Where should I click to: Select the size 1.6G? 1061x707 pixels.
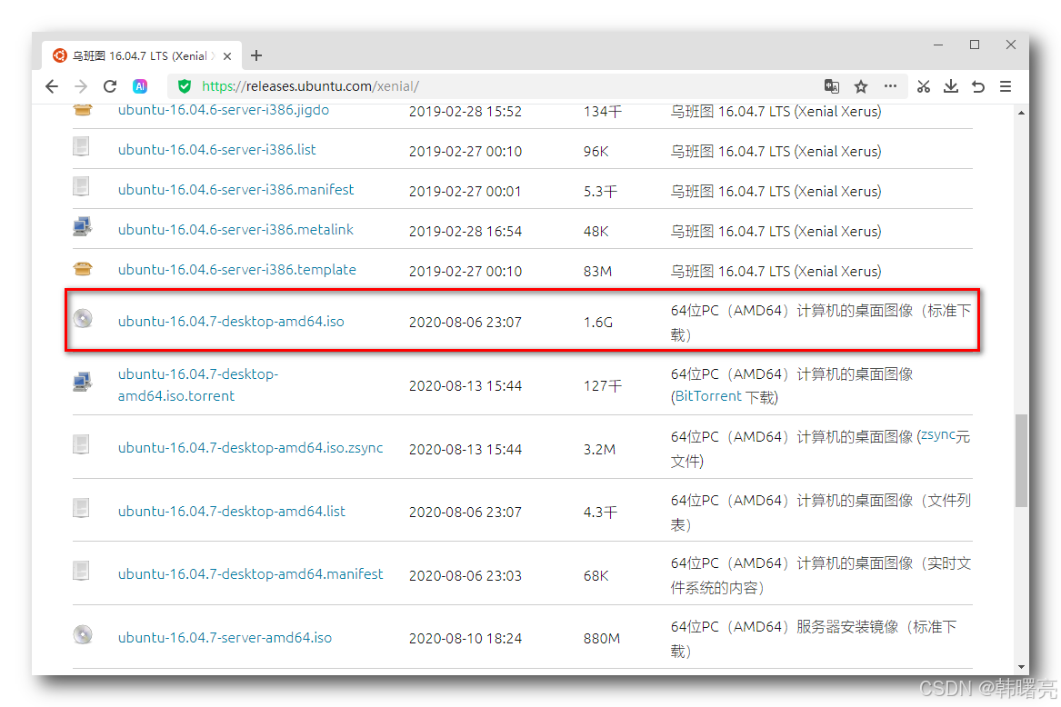[x=598, y=322]
